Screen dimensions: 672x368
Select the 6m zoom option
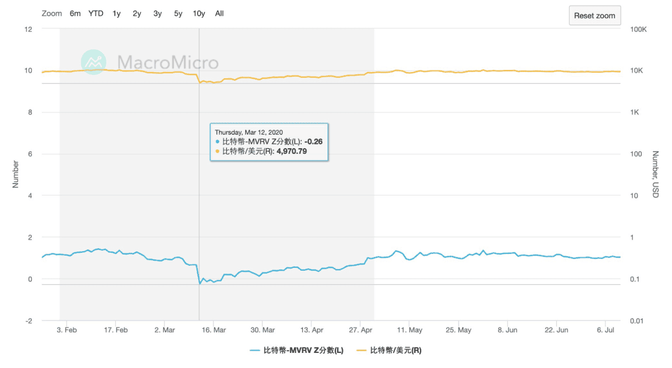tap(75, 13)
